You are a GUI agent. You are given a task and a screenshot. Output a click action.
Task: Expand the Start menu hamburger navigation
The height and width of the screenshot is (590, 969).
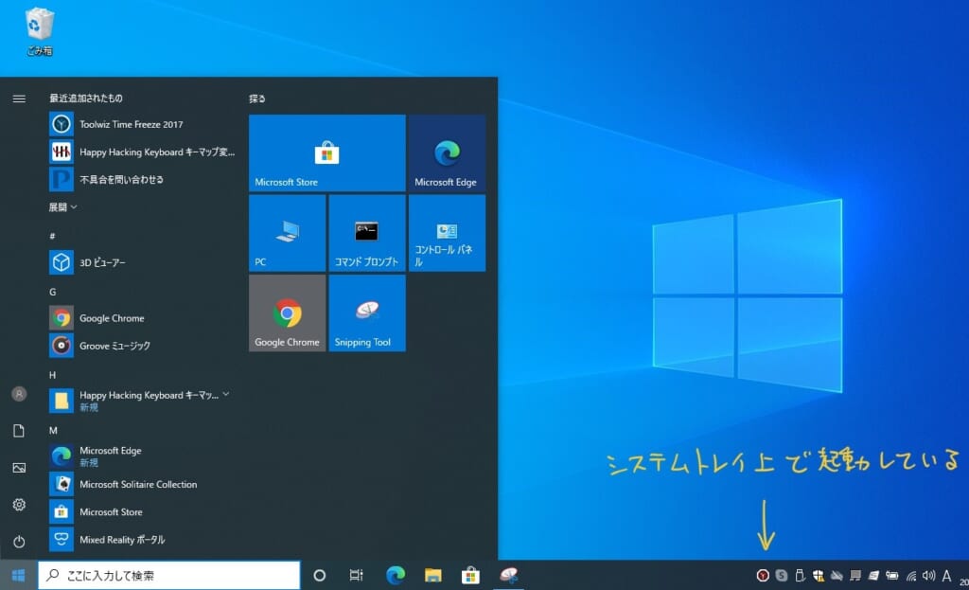[x=19, y=98]
